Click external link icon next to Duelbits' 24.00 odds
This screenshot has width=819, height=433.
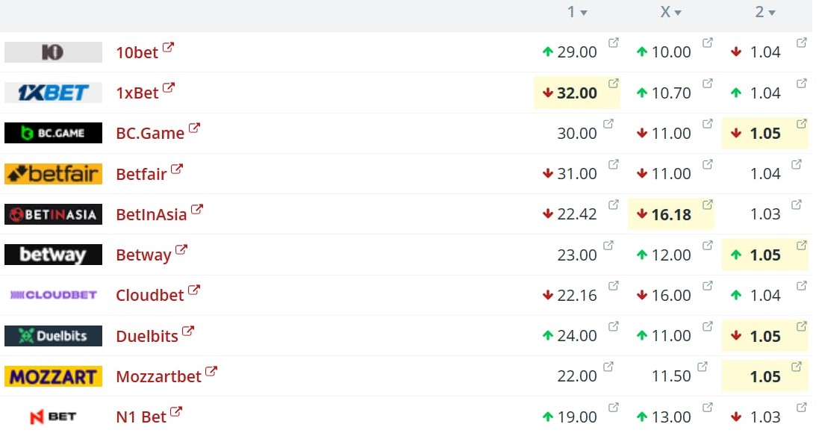[613, 326]
